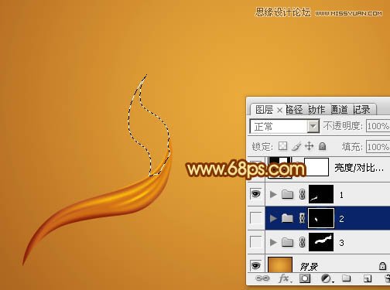Hide the 背景 layer eye icon
Screen dimensions: 390x290
255,265
